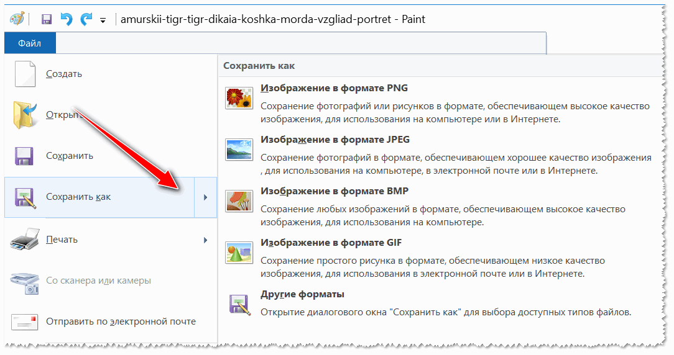The height and width of the screenshot is (355, 674).
Task: Click the paint brushes icon for BMP format
Action: click(239, 201)
